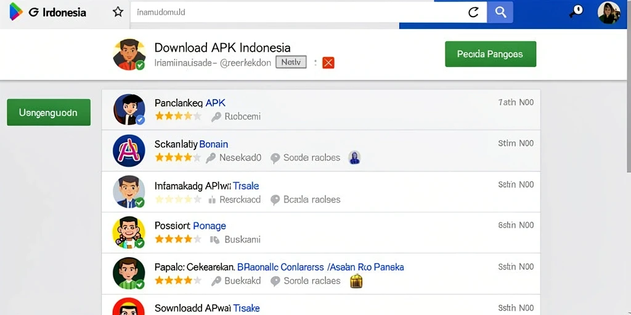
Task: Open the user profile avatar
Action: pyautogui.click(x=609, y=12)
